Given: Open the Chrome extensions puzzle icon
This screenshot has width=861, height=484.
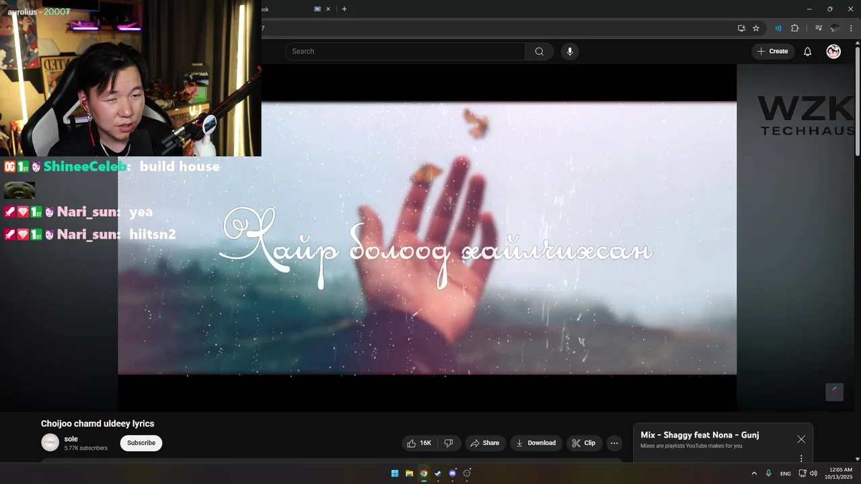Looking at the screenshot, I should point(794,28).
